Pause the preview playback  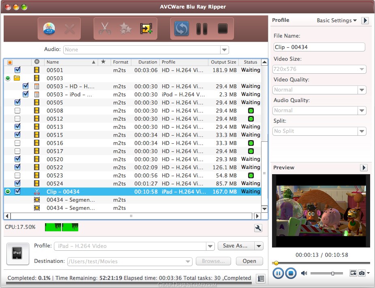278,273
